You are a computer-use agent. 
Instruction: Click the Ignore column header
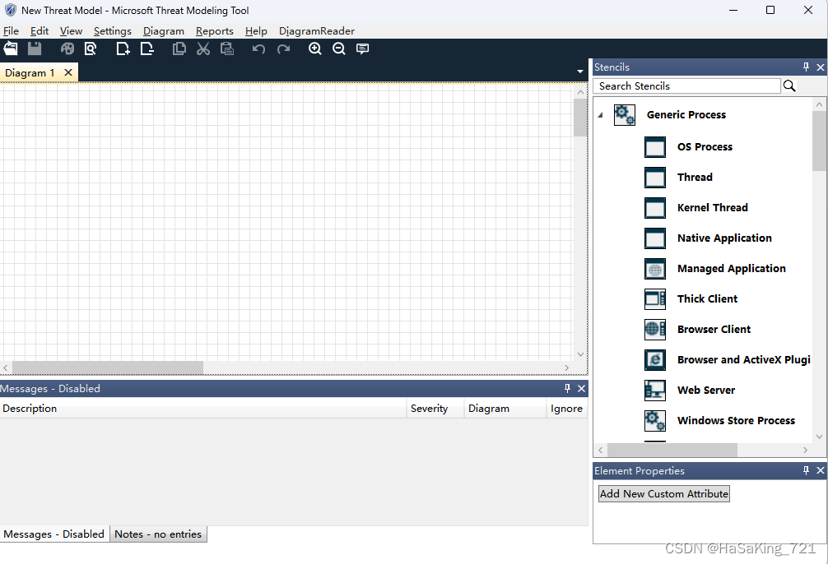click(566, 409)
